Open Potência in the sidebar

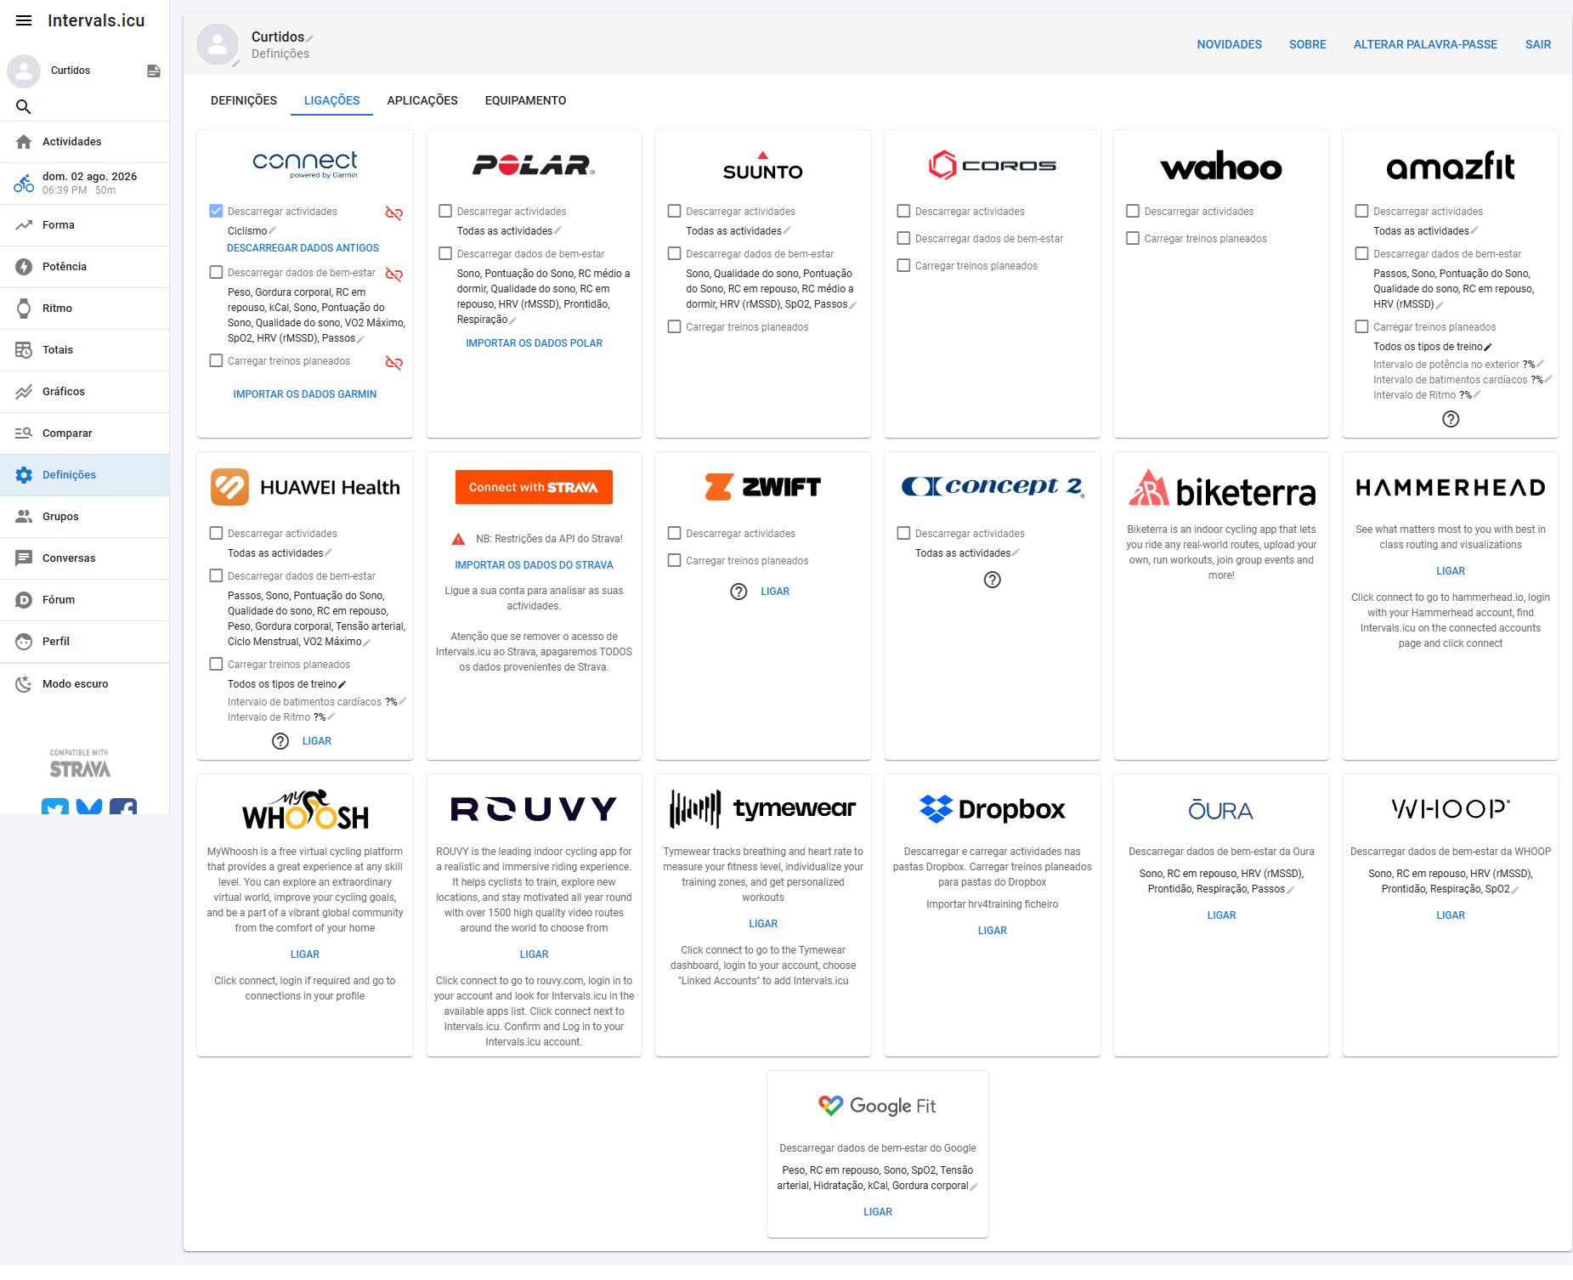pos(85,267)
